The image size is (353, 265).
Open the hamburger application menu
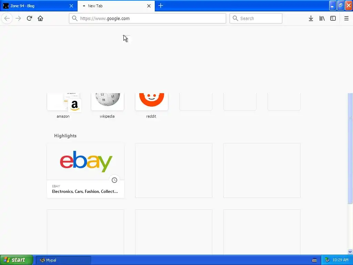point(346,18)
